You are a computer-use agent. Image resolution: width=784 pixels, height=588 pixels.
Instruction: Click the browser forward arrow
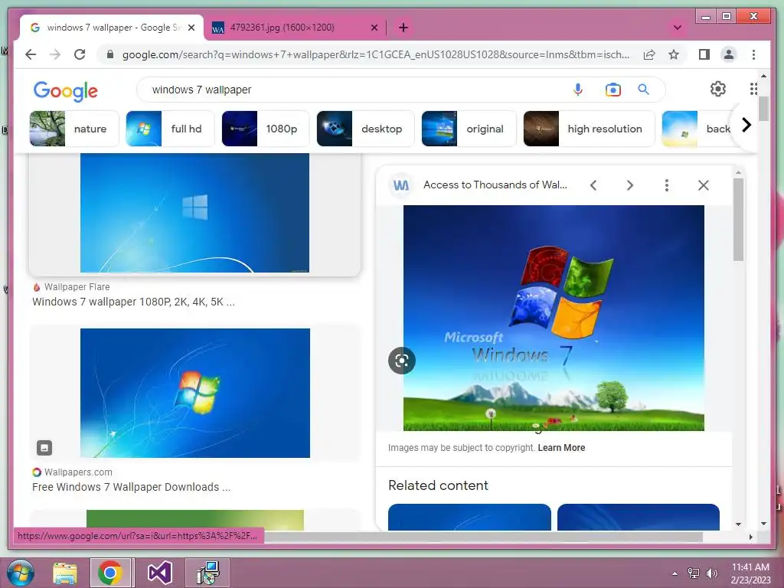[x=55, y=54]
